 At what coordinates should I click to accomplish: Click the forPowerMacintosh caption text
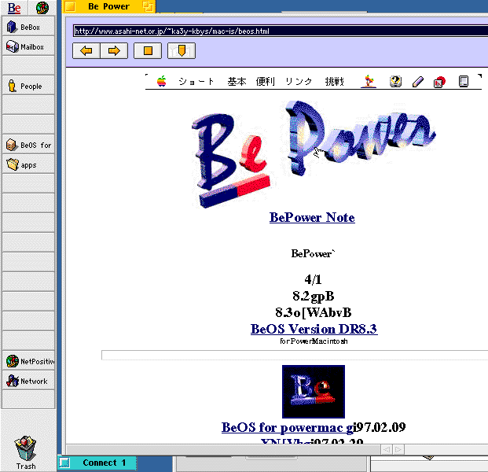(314, 341)
